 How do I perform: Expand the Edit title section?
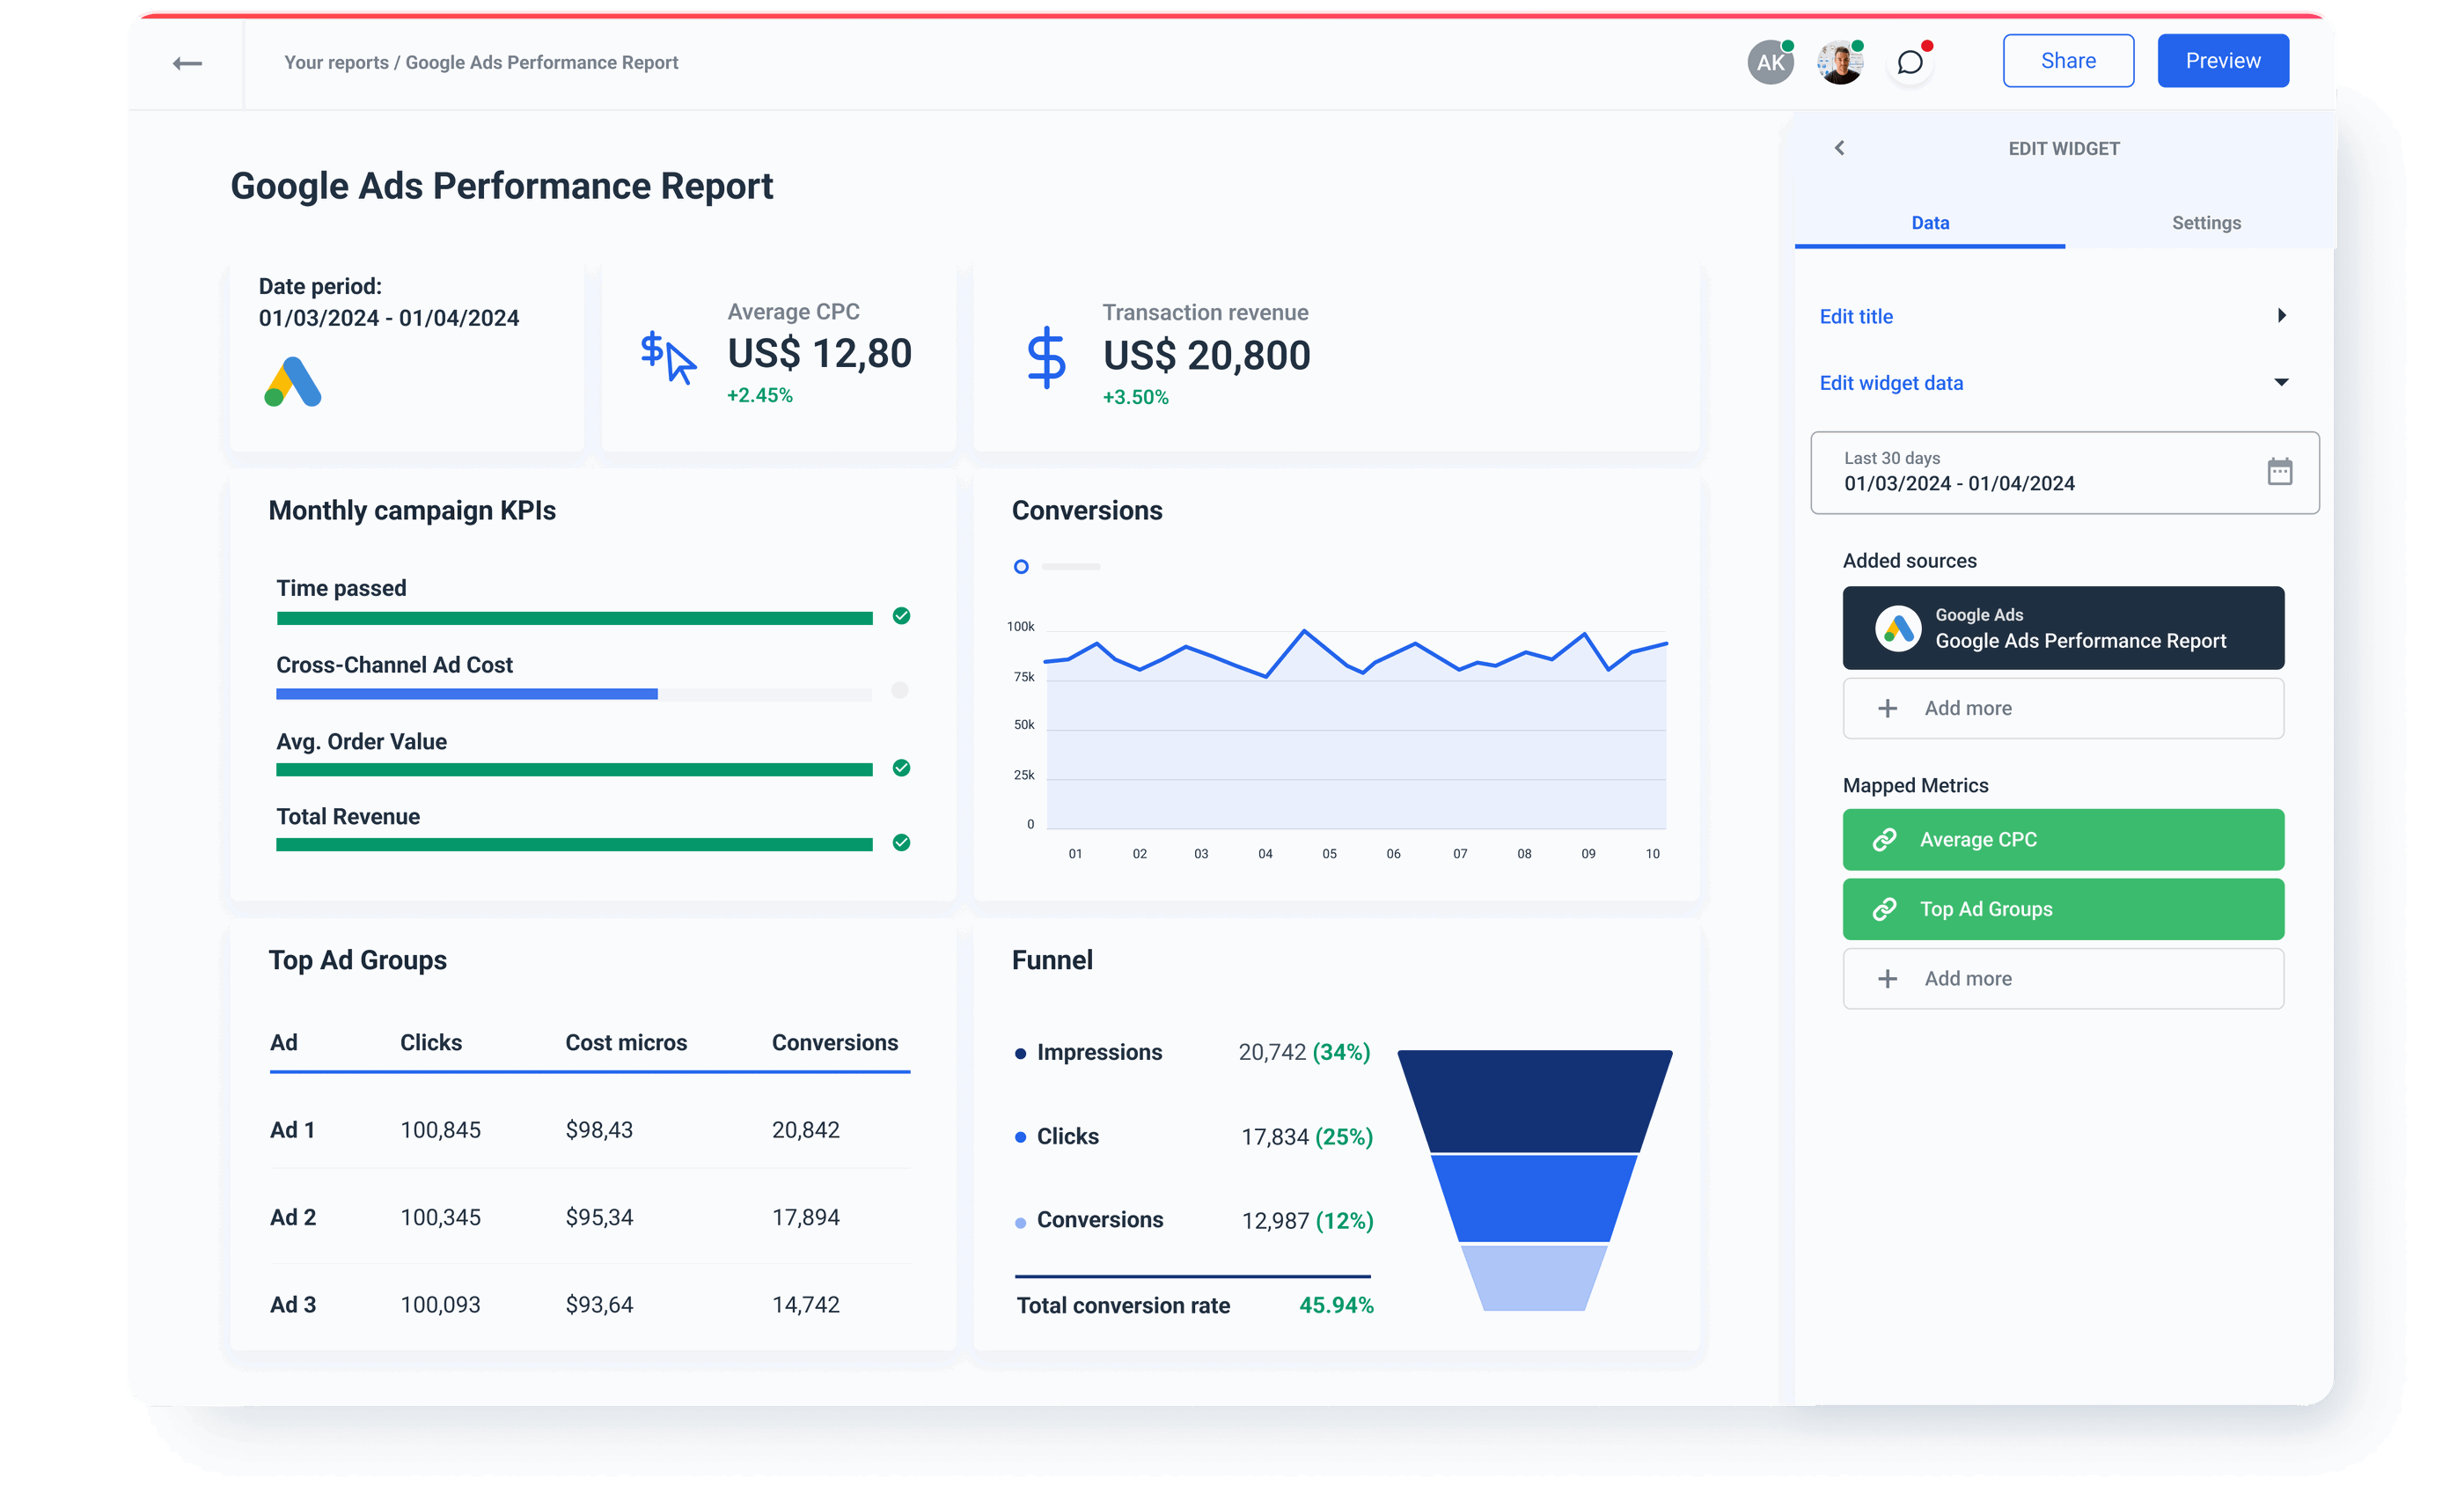[x=2281, y=315]
